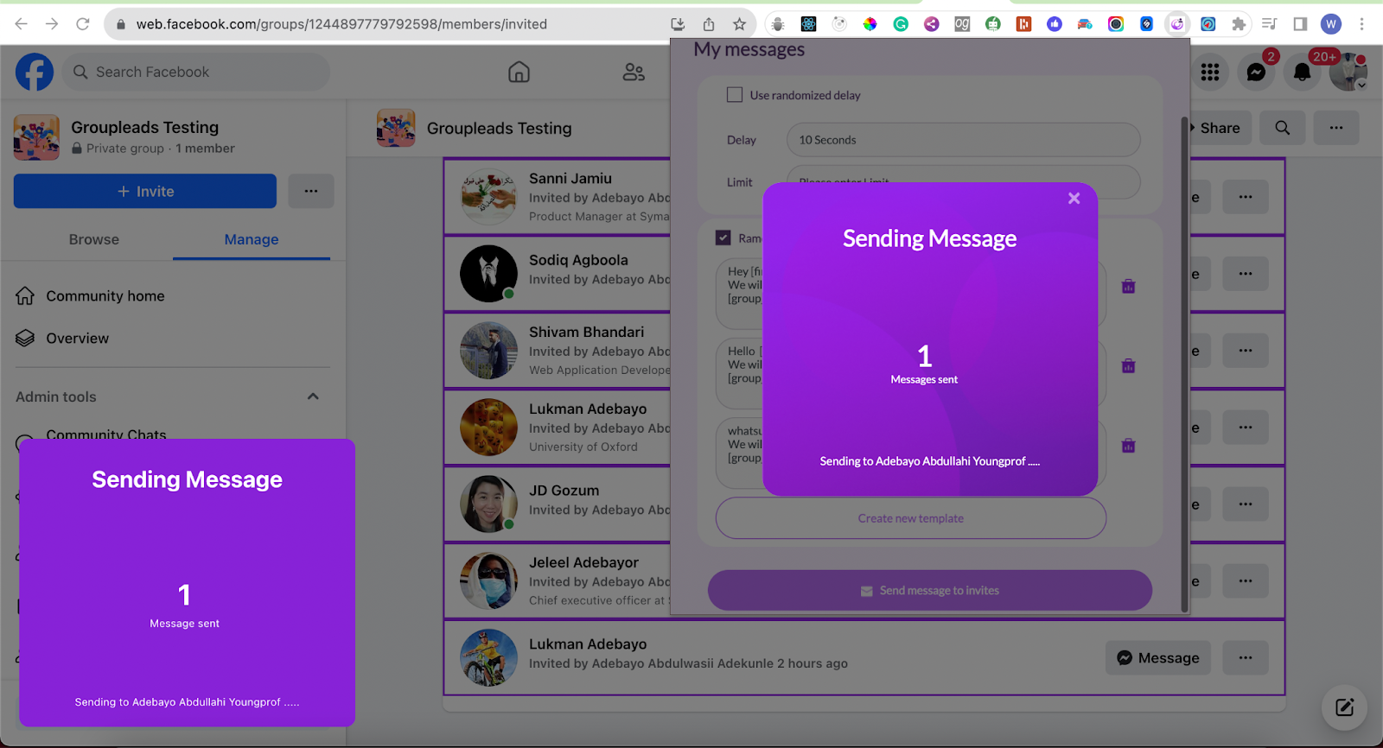Open options for bottom Lukman Adebayo row
Viewport: 1383px width, 748px height.
point(1246,658)
